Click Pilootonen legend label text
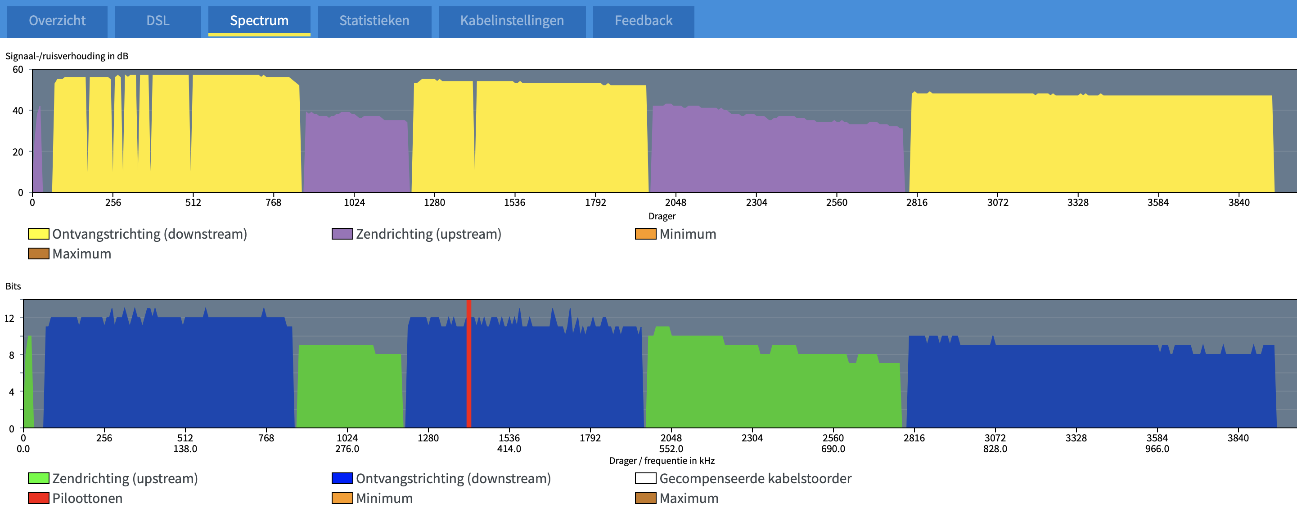Viewport: 1297px width, 525px height. tap(87, 498)
